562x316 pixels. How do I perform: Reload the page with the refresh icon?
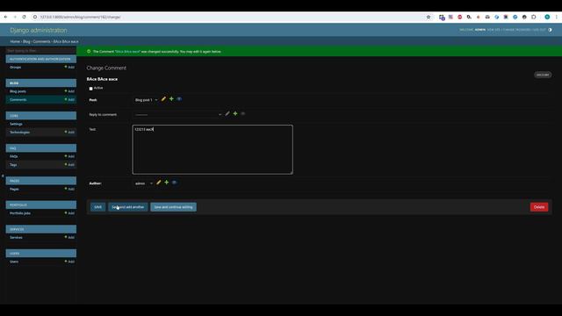pos(24,17)
